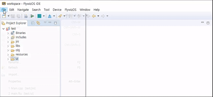Expand the Includes node
213x97 pixels.
[8, 37]
